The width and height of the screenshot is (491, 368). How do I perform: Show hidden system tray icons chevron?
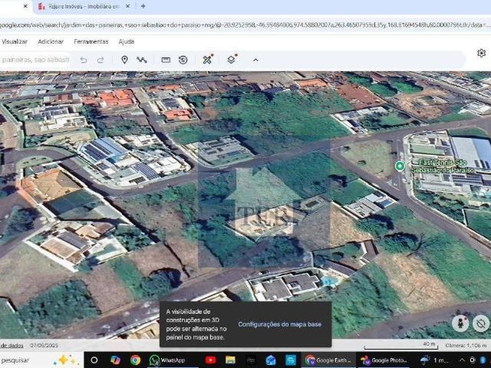coord(462,360)
